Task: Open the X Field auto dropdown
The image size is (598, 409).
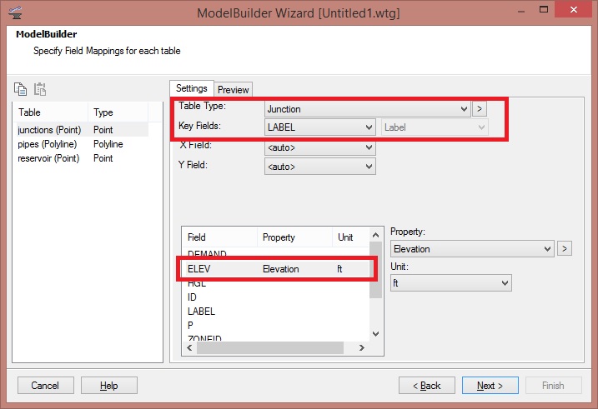Action: (x=320, y=147)
